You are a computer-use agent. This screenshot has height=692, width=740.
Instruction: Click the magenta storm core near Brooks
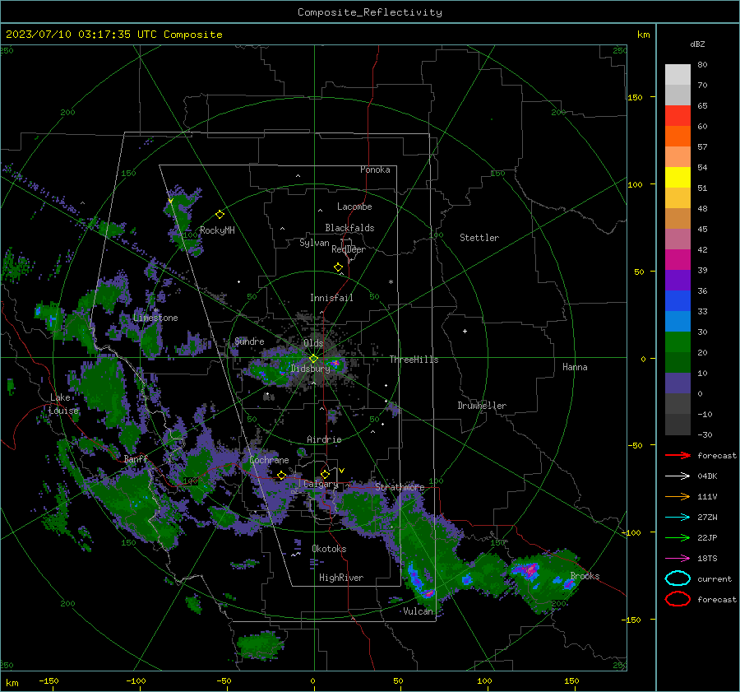click(530, 569)
